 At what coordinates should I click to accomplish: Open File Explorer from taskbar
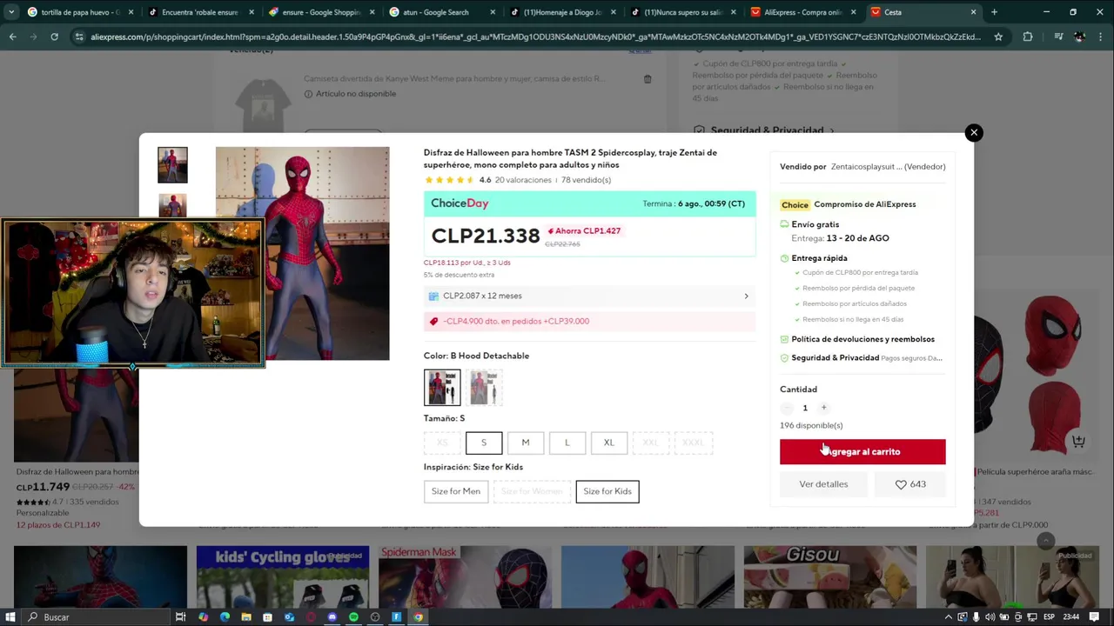pyautogui.click(x=246, y=617)
